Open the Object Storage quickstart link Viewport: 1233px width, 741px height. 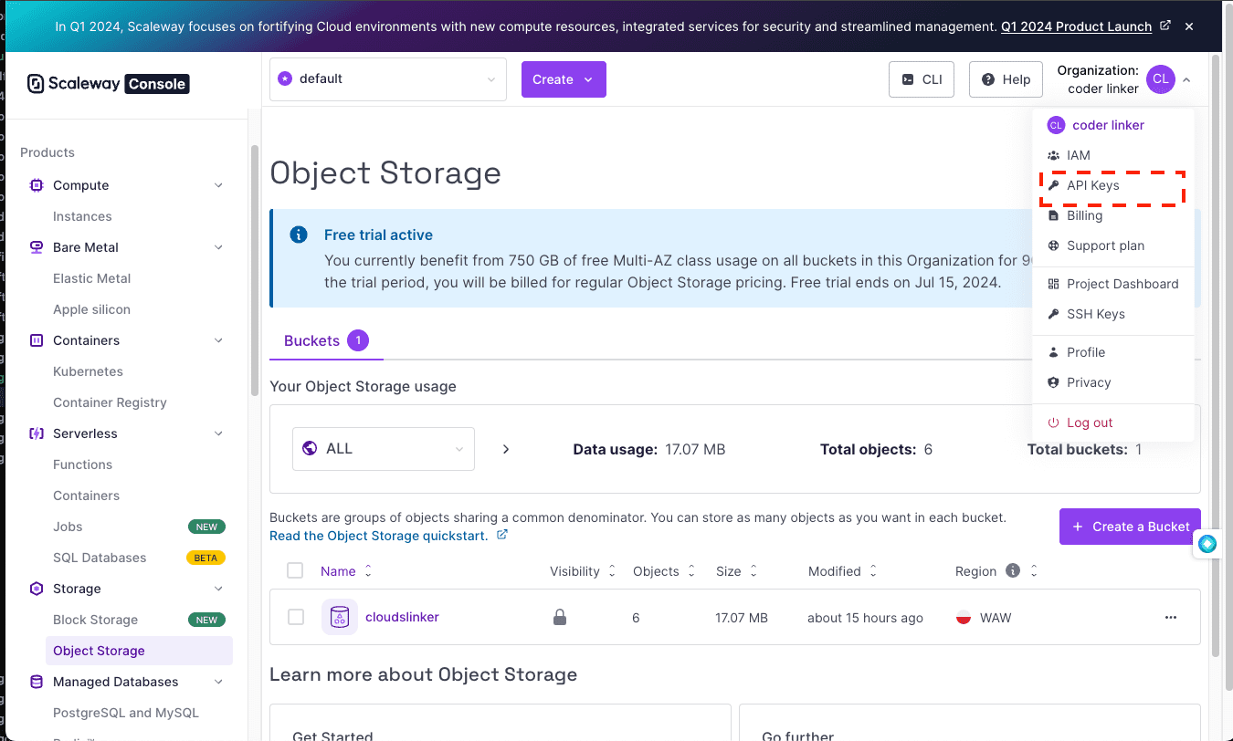coord(378,536)
